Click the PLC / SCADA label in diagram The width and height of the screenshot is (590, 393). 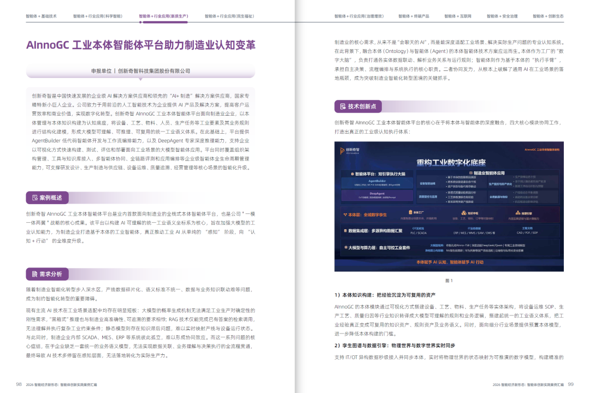pyautogui.click(x=418, y=233)
